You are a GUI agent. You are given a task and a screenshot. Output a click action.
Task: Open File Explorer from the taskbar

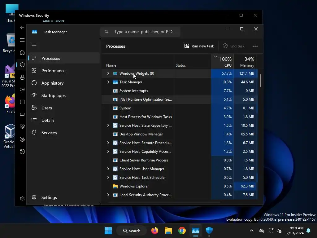pos(168,231)
